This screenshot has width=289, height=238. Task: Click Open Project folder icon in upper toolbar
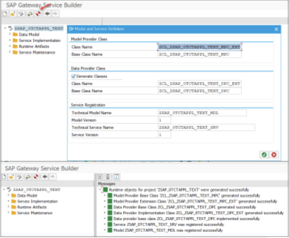(13, 14)
